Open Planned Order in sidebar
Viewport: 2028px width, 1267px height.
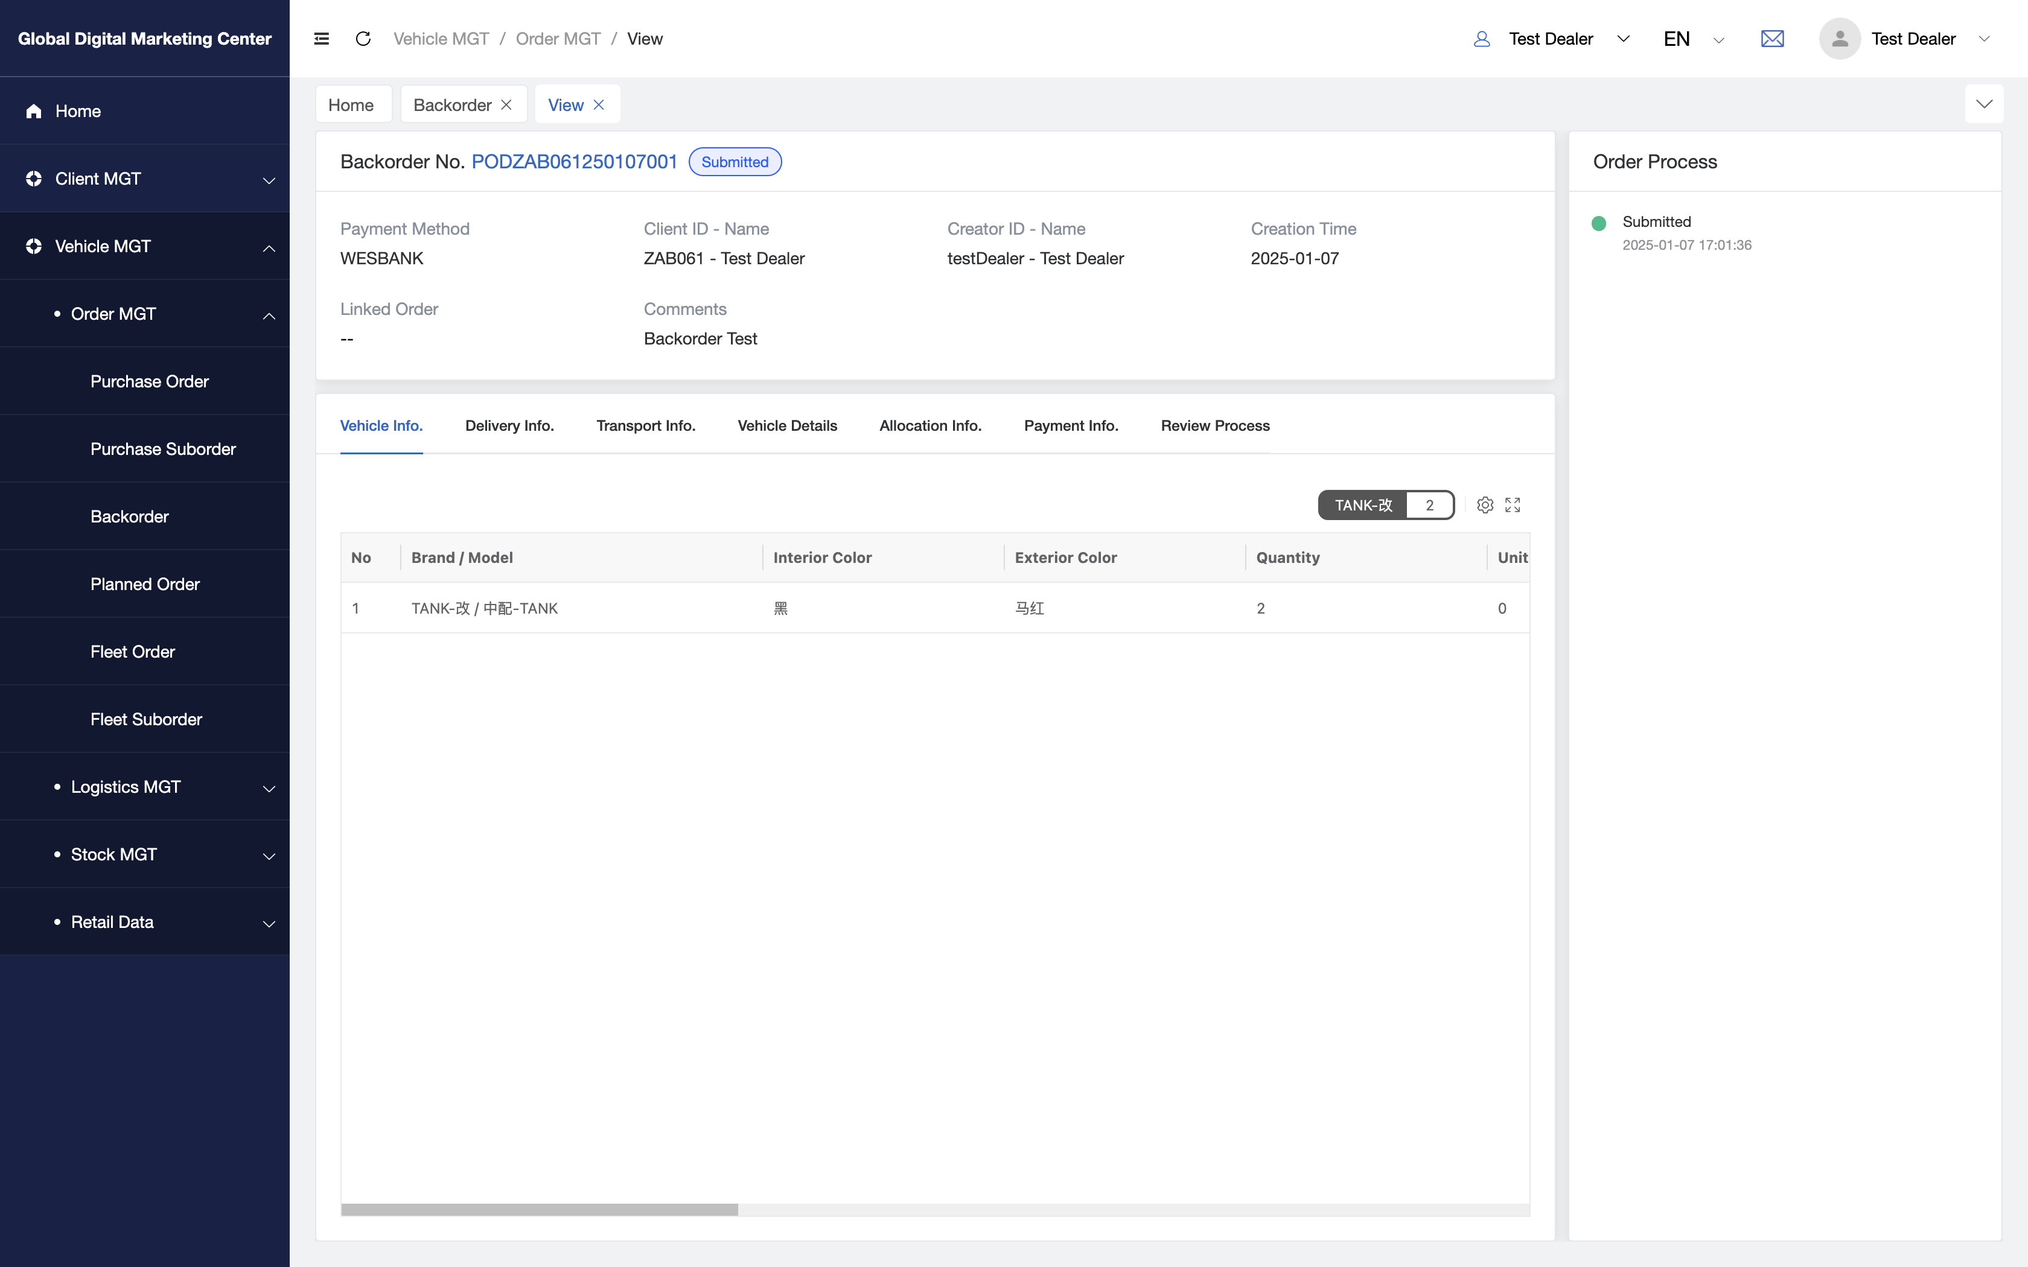pyautogui.click(x=145, y=584)
